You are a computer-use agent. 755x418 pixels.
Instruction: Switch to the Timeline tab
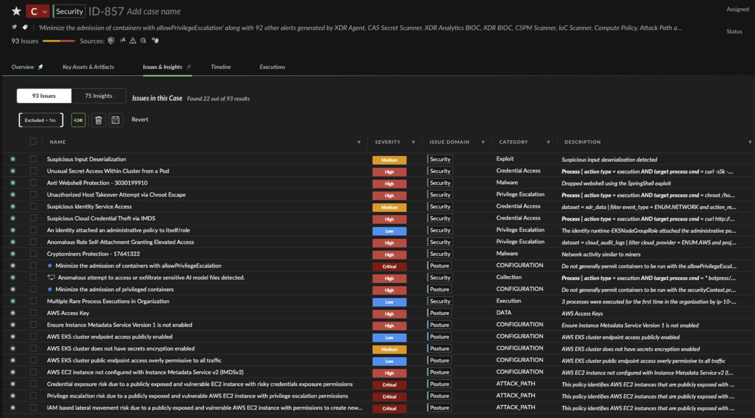[220, 67]
